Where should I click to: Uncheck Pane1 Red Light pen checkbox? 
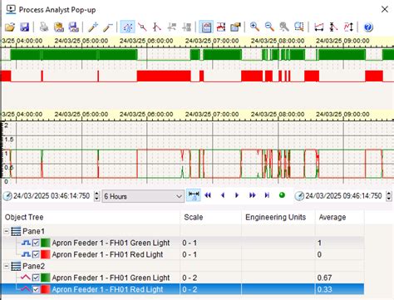(x=36, y=254)
